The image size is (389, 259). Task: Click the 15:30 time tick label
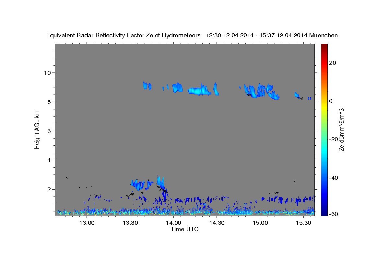pyautogui.click(x=304, y=223)
